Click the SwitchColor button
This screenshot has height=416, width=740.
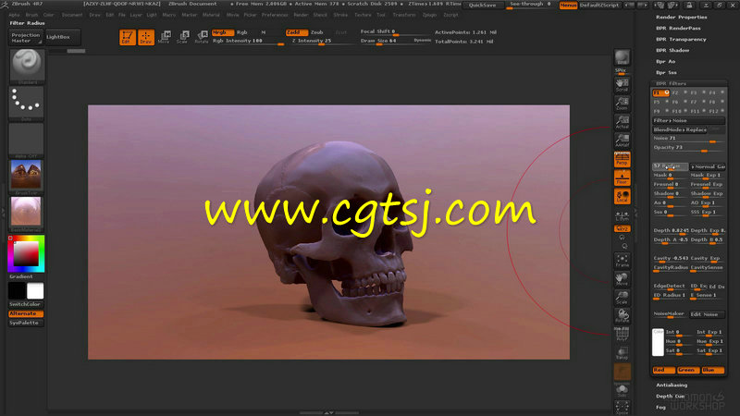click(x=26, y=305)
